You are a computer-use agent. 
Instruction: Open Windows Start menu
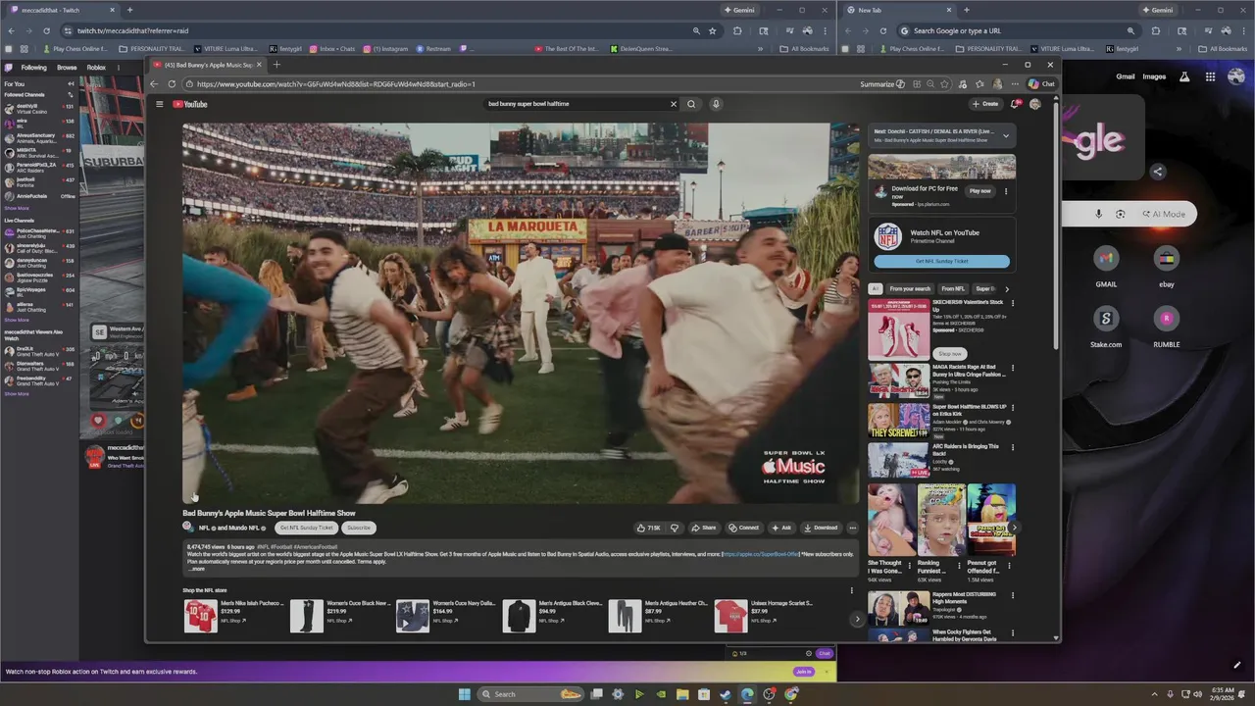(465, 694)
